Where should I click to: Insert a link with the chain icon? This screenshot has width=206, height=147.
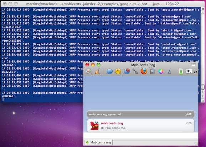pos(135,71)
